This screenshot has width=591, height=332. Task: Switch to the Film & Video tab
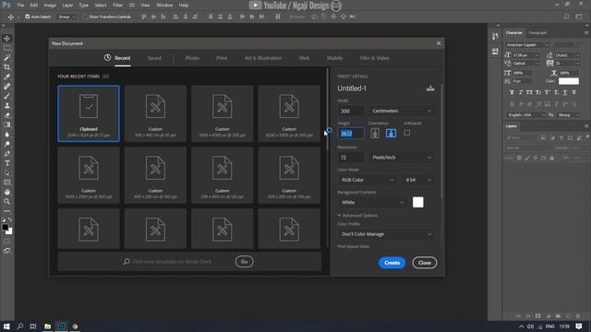[375, 58]
